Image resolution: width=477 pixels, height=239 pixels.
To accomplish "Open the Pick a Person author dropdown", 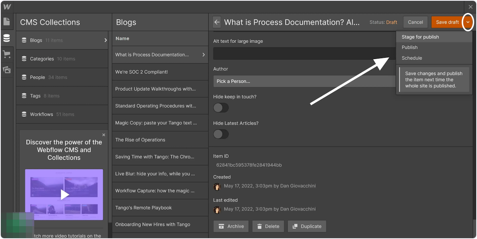I will (x=304, y=81).
